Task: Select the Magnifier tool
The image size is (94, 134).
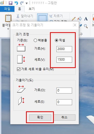Action: coord(86,26)
